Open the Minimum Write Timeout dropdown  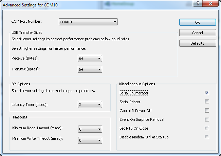(90, 140)
